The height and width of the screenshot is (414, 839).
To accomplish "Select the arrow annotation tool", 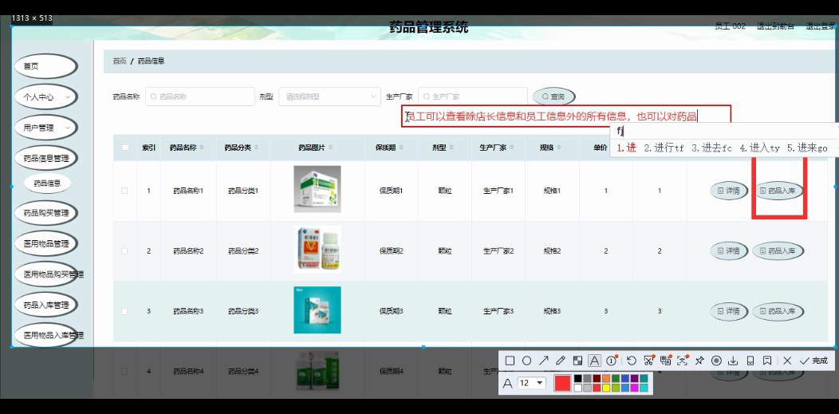I will click(x=544, y=361).
